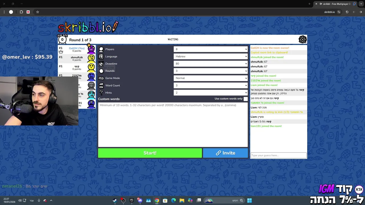Open a new browser tab

pos(309,4)
